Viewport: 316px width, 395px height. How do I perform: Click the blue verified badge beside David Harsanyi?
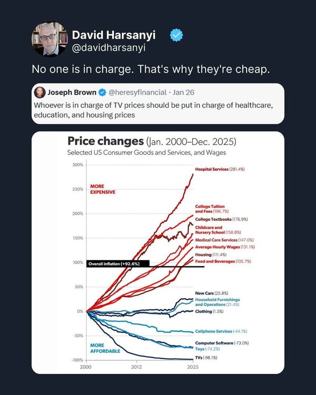tap(176, 35)
